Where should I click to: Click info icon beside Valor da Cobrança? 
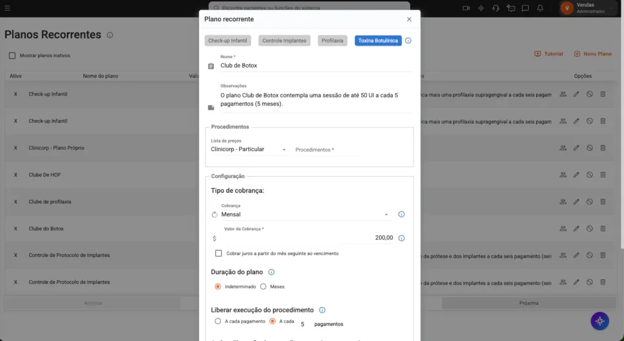402,238
